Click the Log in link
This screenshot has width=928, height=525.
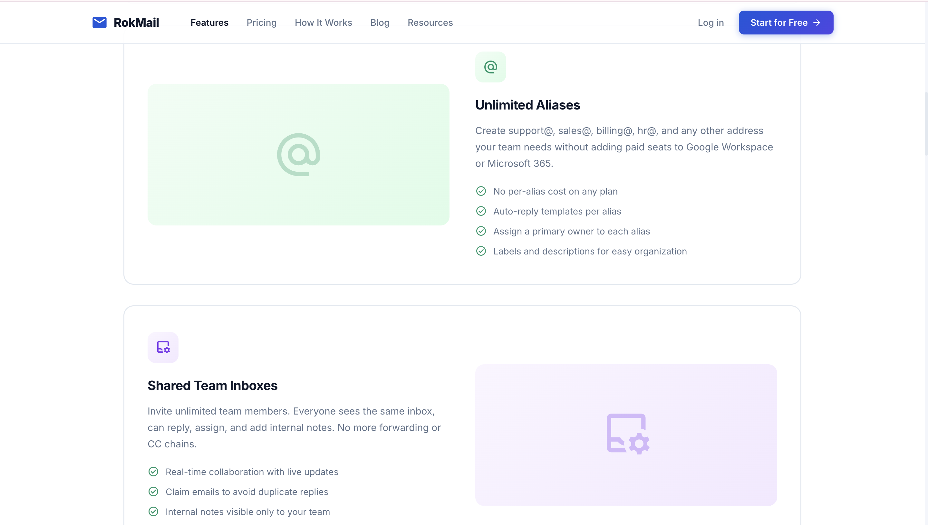(710, 22)
